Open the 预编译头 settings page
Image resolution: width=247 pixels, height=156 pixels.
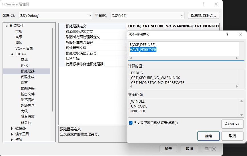click(x=28, y=88)
